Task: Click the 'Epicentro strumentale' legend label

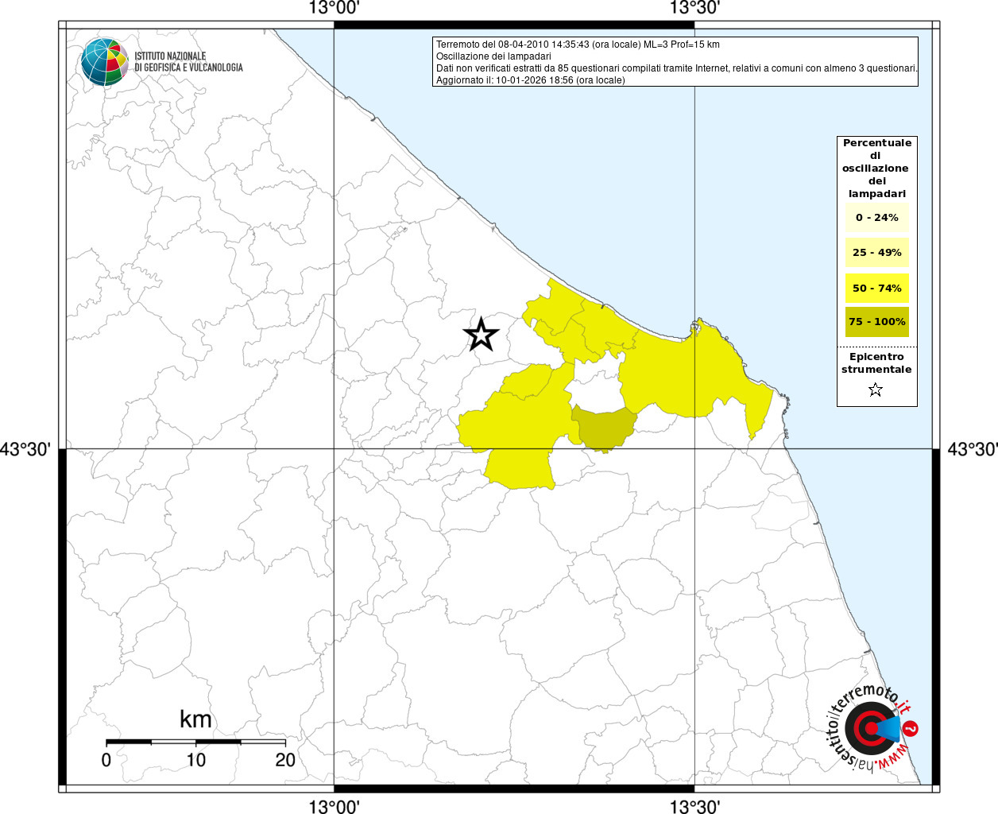Action: 876,363
